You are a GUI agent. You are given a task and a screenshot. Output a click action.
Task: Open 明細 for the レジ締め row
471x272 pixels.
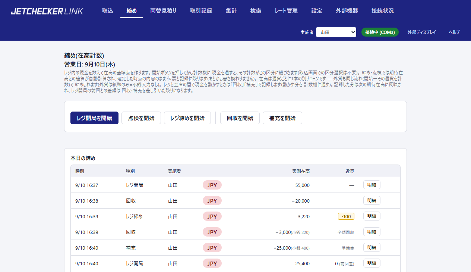coord(372,216)
